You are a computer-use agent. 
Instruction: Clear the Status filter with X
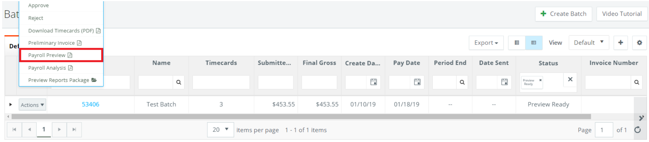point(570,79)
